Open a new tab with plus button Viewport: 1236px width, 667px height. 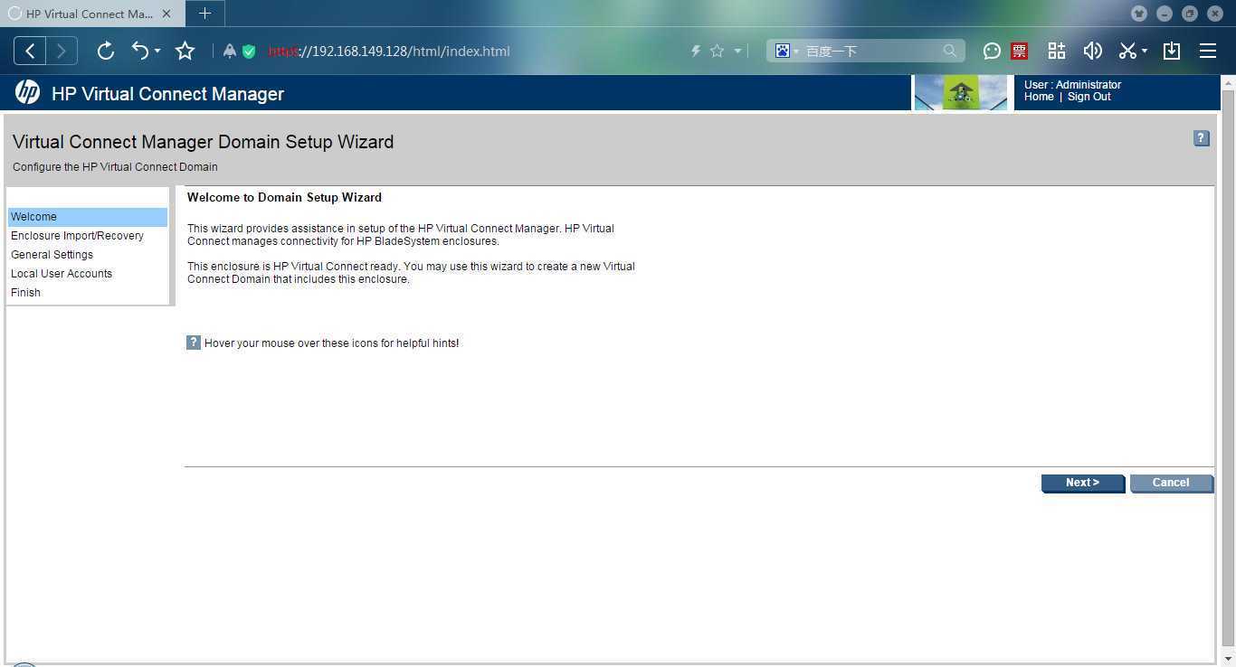(205, 14)
